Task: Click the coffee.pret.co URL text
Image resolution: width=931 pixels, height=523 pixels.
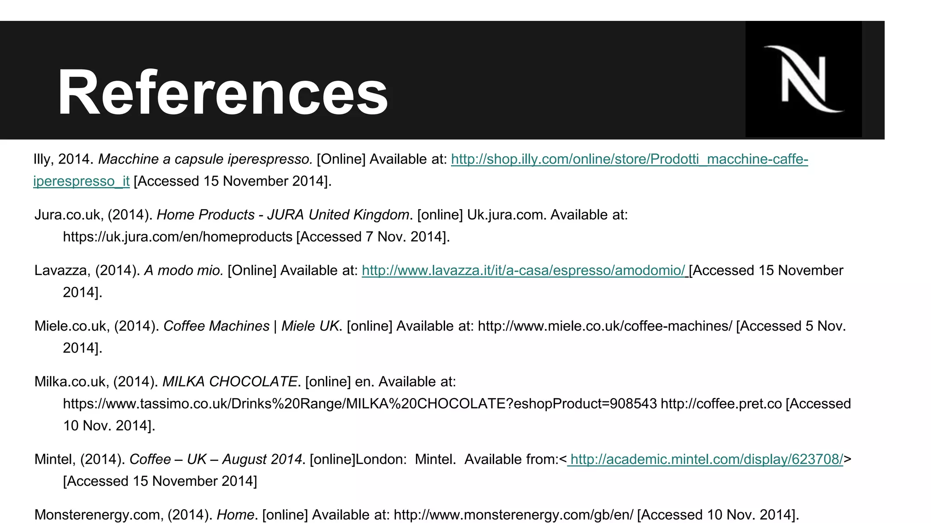Action: (721, 404)
